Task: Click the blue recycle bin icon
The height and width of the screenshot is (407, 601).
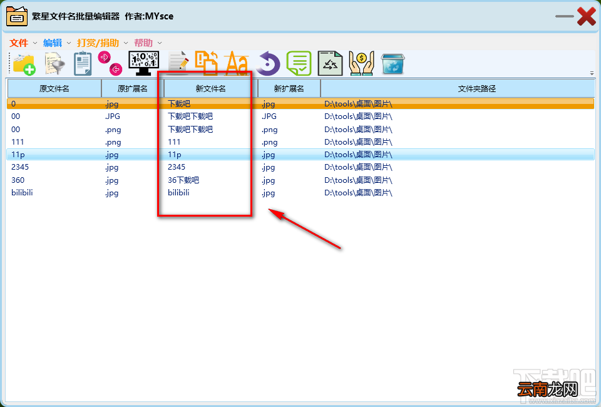Action: (393, 64)
